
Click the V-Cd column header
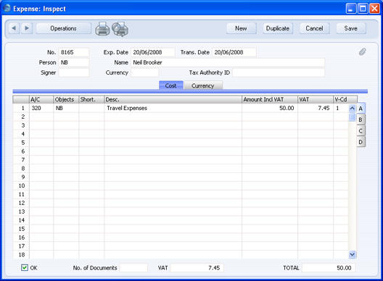[345, 99]
